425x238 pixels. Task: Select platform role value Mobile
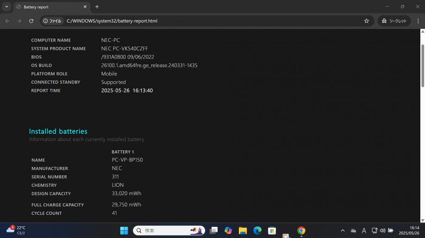point(109,74)
